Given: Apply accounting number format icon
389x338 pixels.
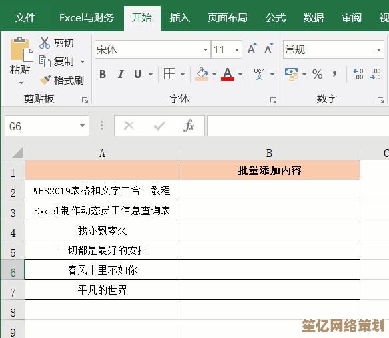Looking at the screenshot, I should pos(292,74).
